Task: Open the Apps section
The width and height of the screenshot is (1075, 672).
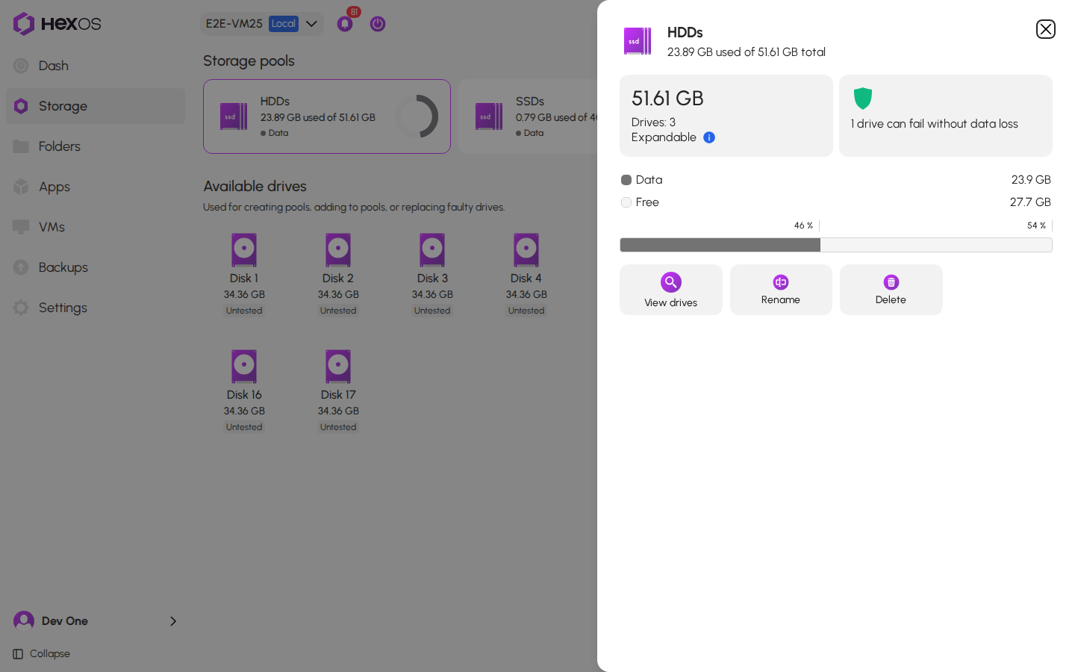Action: click(x=96, y=187)
